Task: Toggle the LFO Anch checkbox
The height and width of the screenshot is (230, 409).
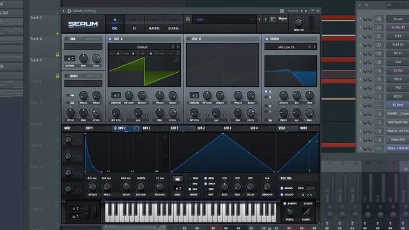Action: [206, 183]
